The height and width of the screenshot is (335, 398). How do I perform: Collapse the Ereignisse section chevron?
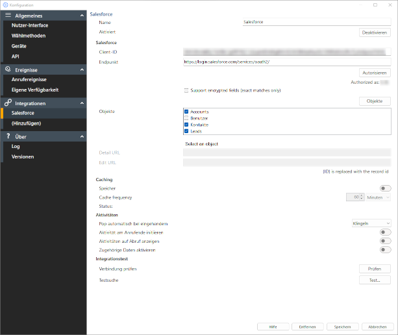[82, 69]
